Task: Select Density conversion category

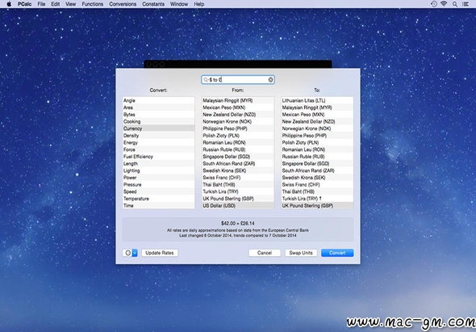Action: (x=158, y=135)
